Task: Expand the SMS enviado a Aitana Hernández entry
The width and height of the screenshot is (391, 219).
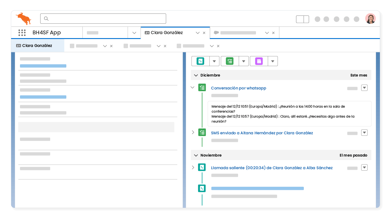Action: (193, 133)
